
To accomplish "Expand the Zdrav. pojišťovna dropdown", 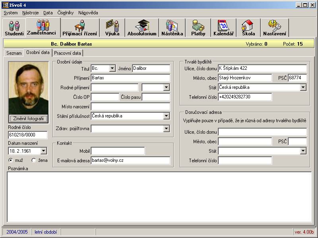I will click(167, 129).
